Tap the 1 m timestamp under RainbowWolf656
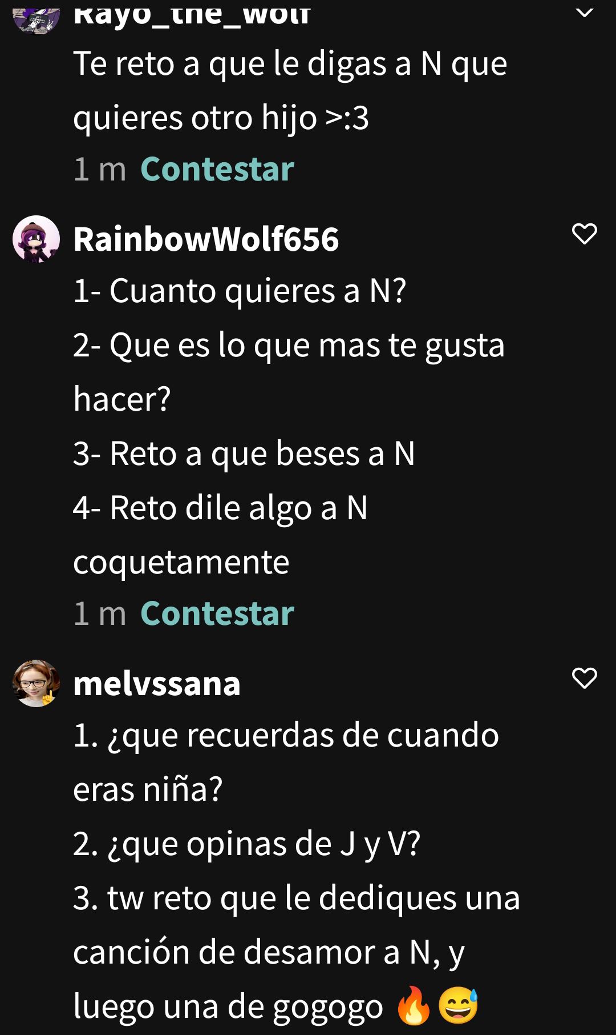Image resolution: width=616 pixels, height=1035 pixels. 100,613
